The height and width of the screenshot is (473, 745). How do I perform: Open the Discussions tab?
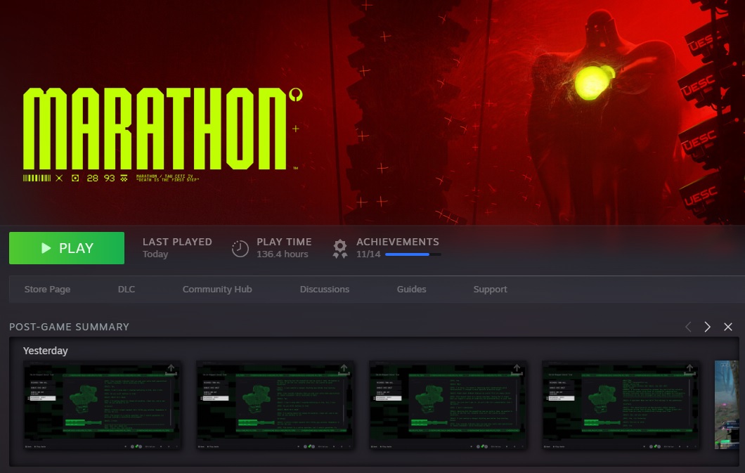[x=325, y=290]
